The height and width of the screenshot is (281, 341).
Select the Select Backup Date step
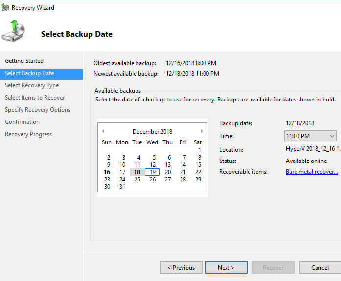[42, 73]
